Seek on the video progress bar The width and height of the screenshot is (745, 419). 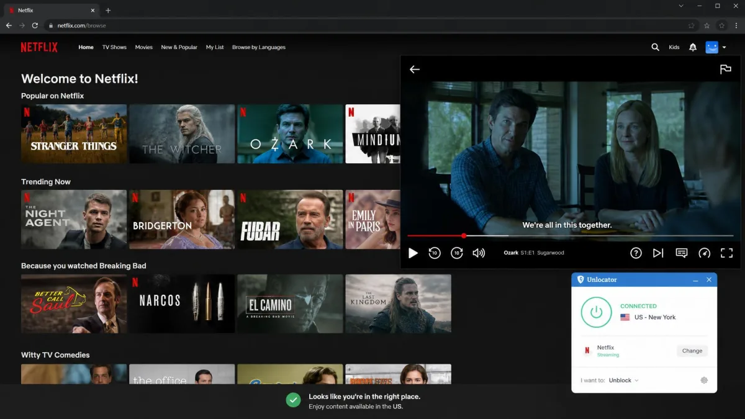pyautogui.click(x=570, y=236)
